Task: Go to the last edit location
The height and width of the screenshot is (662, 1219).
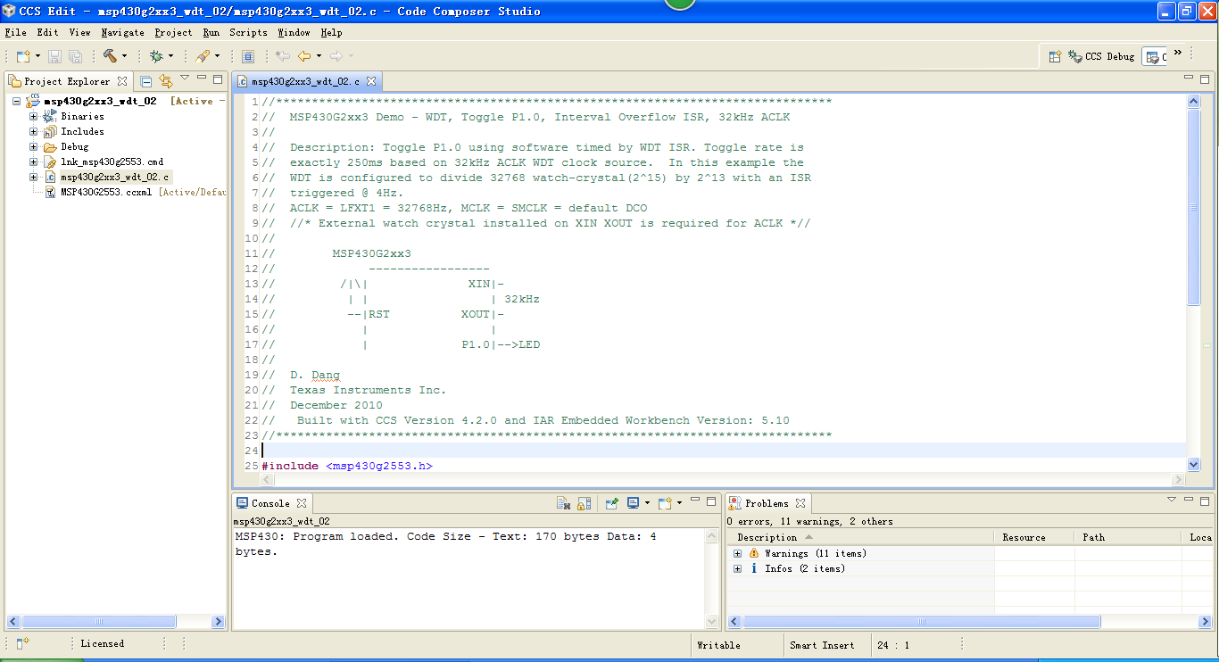Action: [x=283, y=56]
